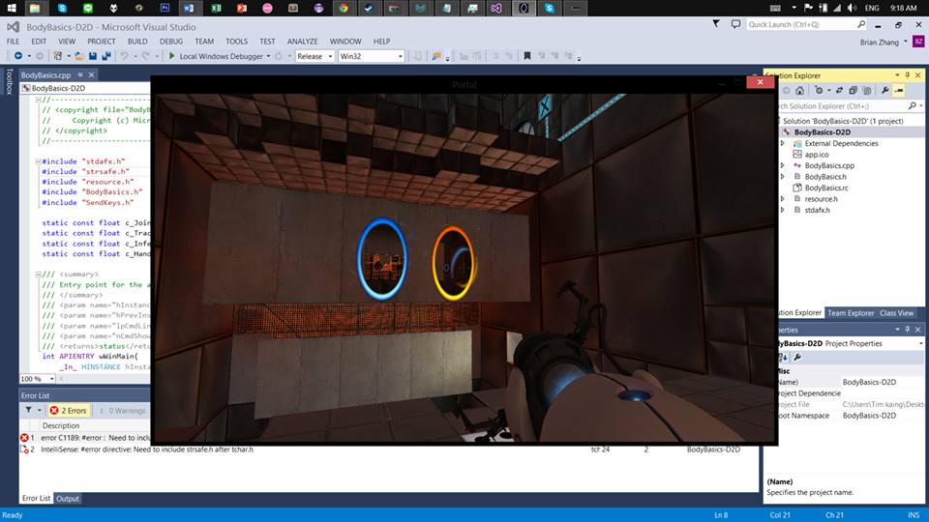Expand the stdafx.h tree node
The height and width of the screenshot is (522, 929).
click(x=782, y=210)
